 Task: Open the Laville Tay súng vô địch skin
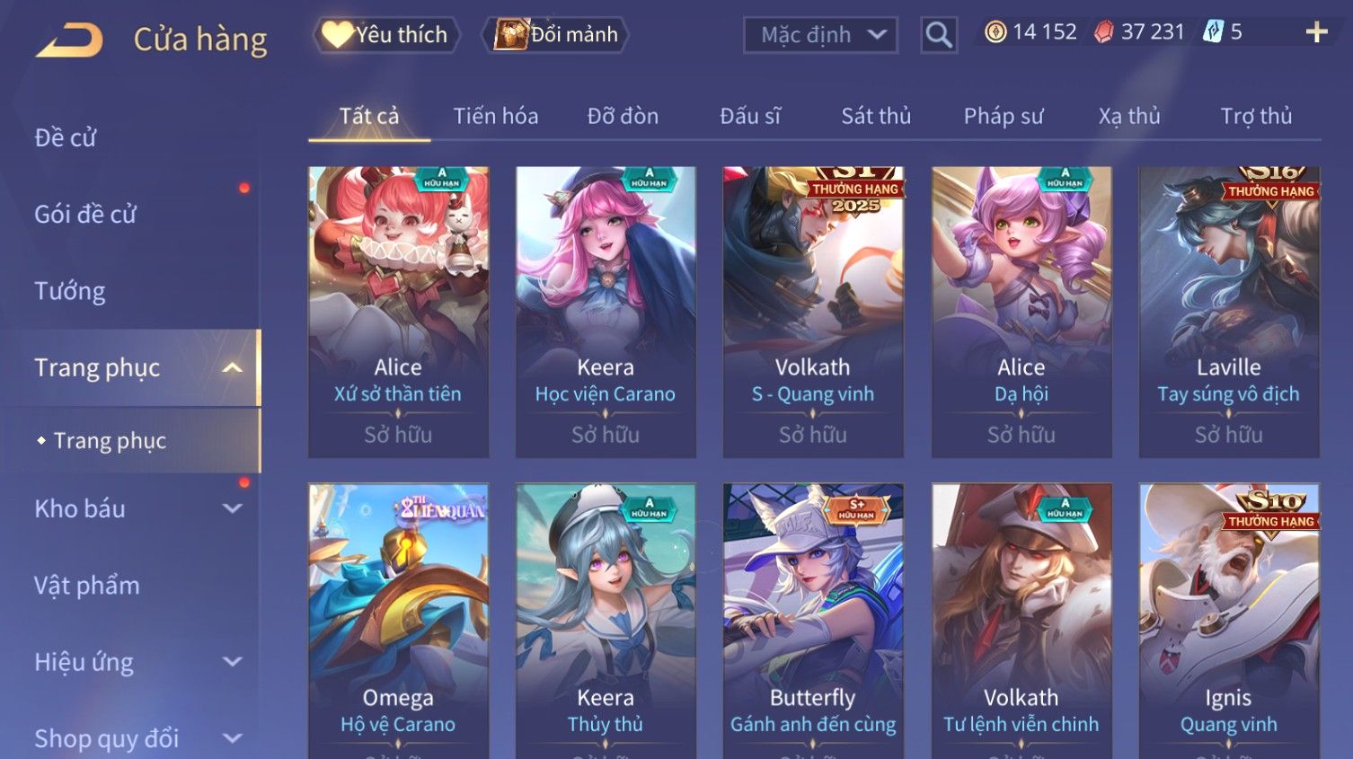click(x=1229, y=312)
